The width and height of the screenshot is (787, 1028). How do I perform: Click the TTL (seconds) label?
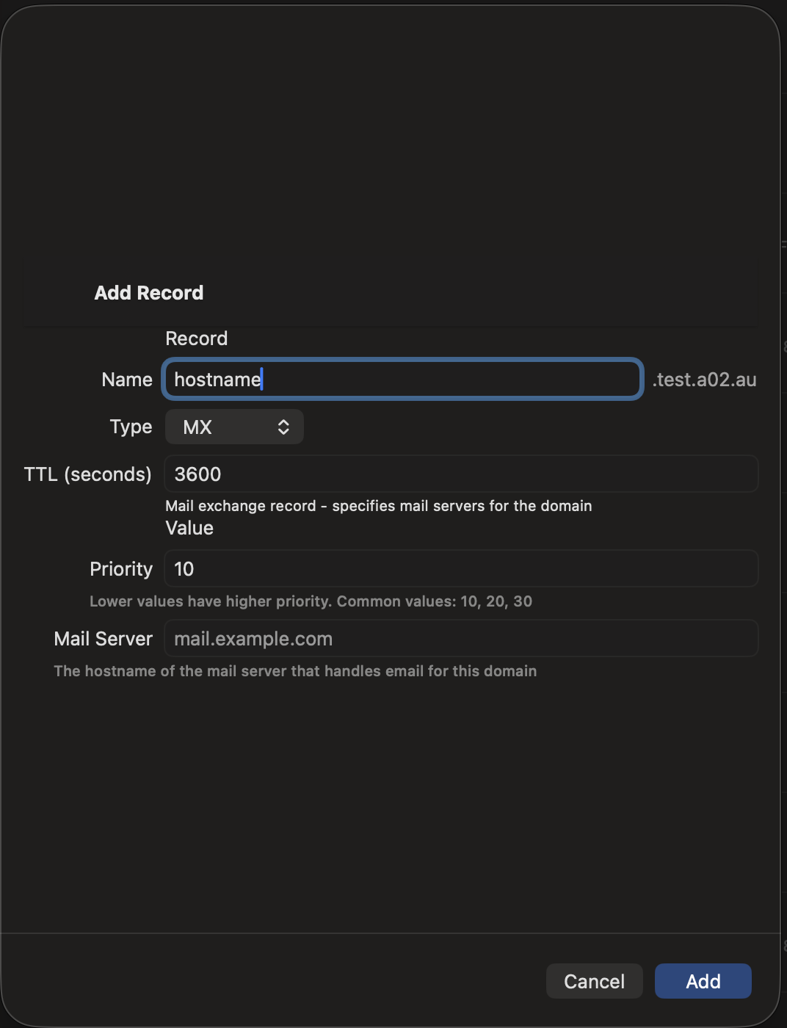pyautogui.click(x=87, y=474)
